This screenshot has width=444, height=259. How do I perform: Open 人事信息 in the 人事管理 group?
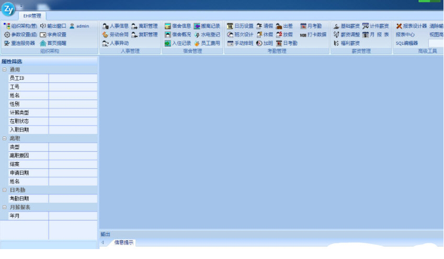coord(116,26)
